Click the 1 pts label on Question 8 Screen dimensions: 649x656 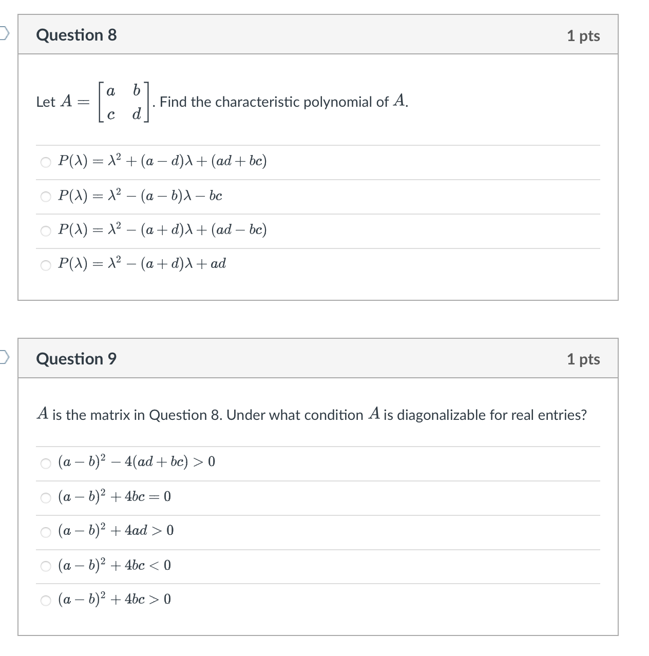click(584, 35)
